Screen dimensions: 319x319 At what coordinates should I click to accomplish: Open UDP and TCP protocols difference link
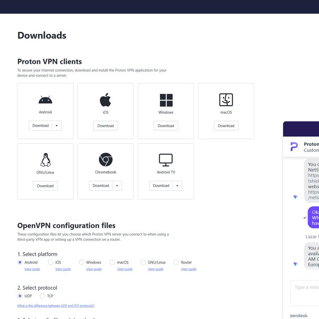pyautogui.click(x=56, y=306)
